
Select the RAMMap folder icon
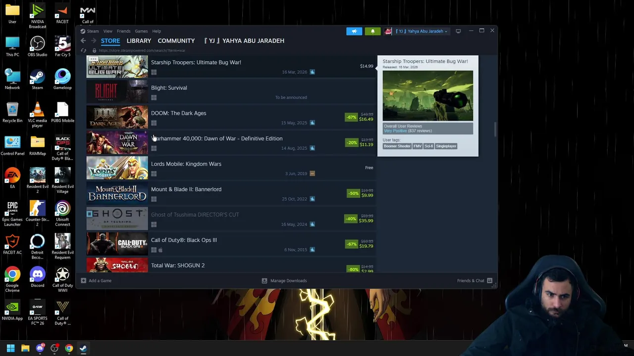click(x=37, y=146)
